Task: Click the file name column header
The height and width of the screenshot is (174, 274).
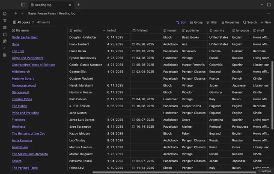Action: click(39, 30)
